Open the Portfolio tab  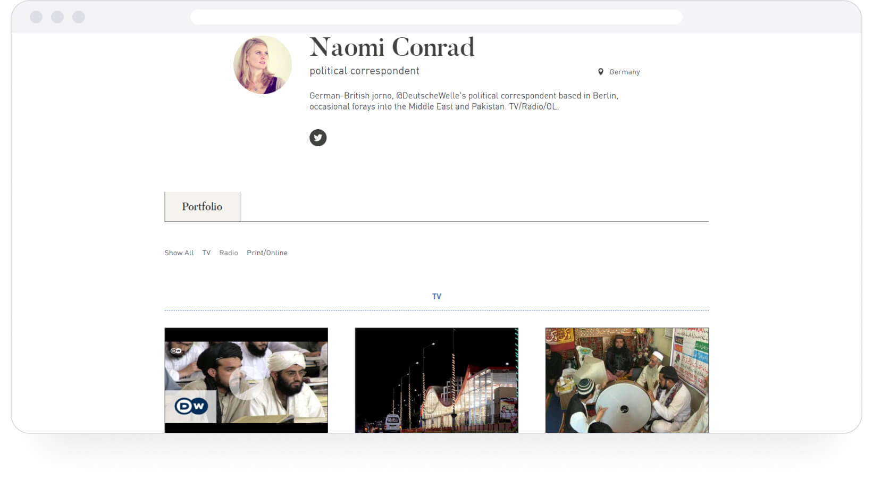coord(202,206)
